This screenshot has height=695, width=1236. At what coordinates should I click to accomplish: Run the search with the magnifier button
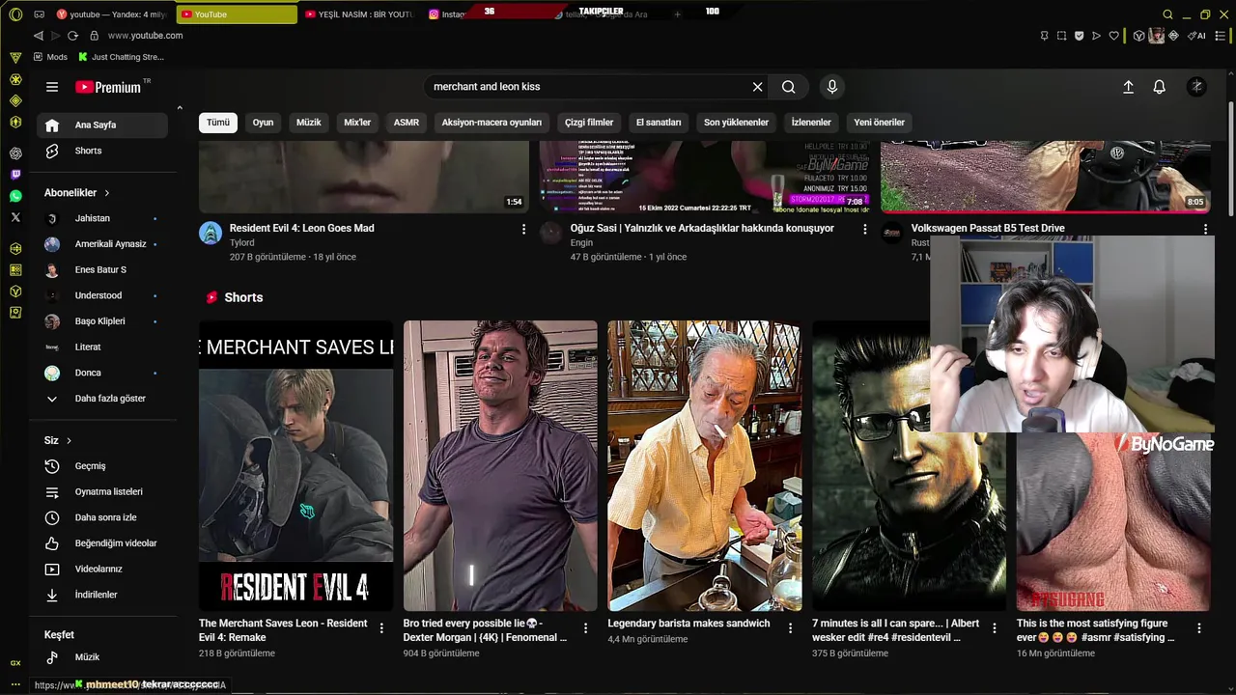[x=789, y=87]
